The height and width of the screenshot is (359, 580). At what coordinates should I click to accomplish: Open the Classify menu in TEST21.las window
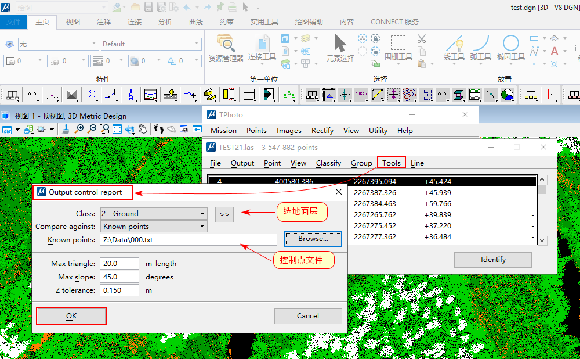[328, 163]
